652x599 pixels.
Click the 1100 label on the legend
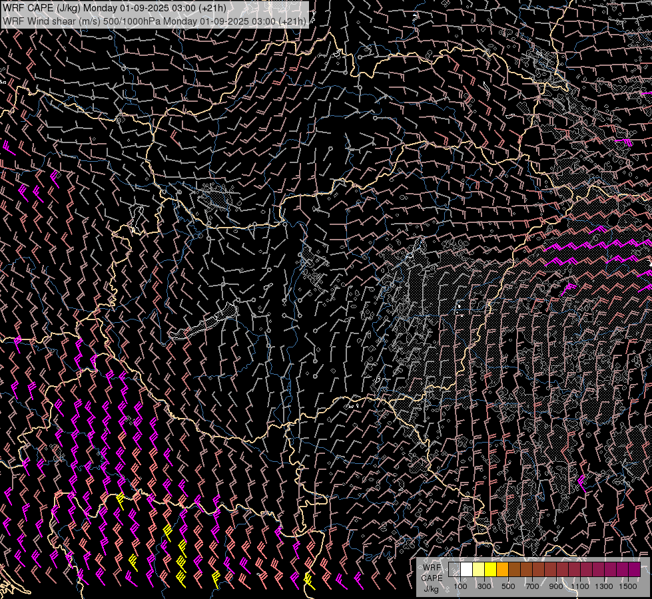580,586
